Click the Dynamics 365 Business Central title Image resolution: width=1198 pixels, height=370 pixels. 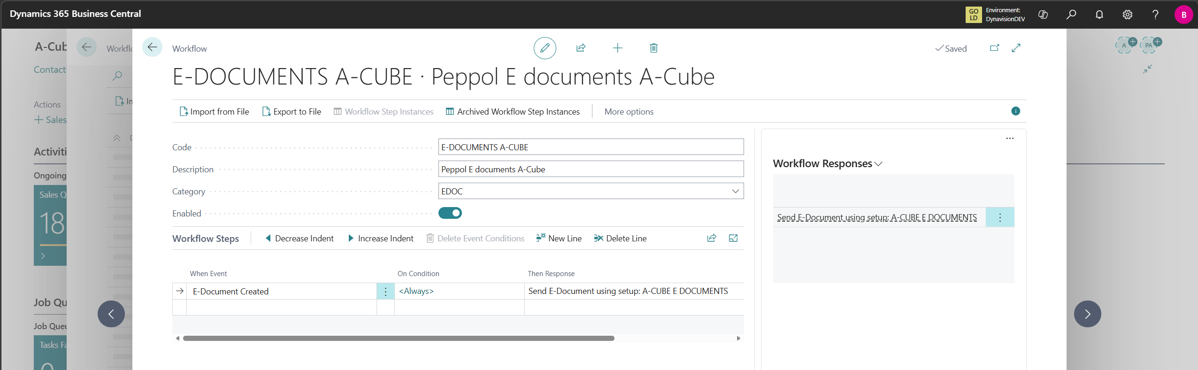click(76, 14)
